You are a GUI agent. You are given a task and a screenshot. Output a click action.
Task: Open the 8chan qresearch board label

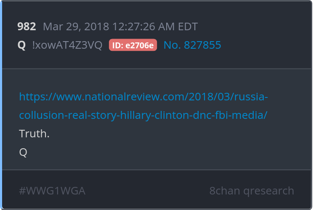(252, 191)
